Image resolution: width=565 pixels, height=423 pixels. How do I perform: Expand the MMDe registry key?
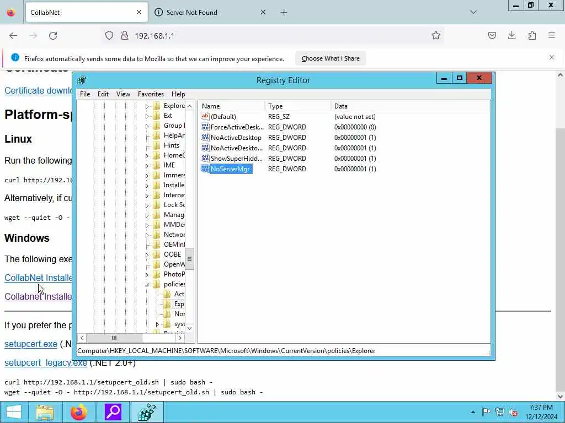pyautogui.click(x=147, y=225)
